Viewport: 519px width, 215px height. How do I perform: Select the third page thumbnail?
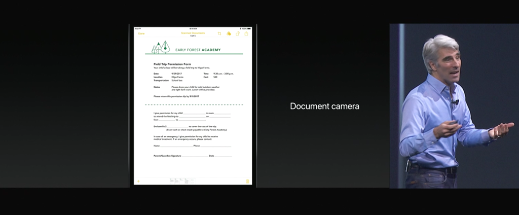182,180
